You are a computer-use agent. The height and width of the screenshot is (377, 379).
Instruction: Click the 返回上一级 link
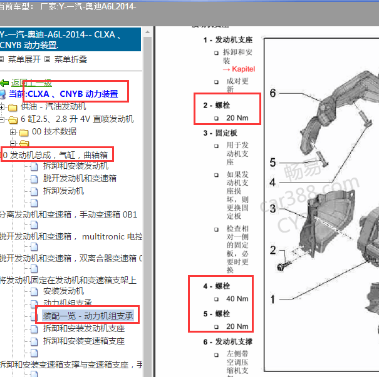[x=31, y=83]
